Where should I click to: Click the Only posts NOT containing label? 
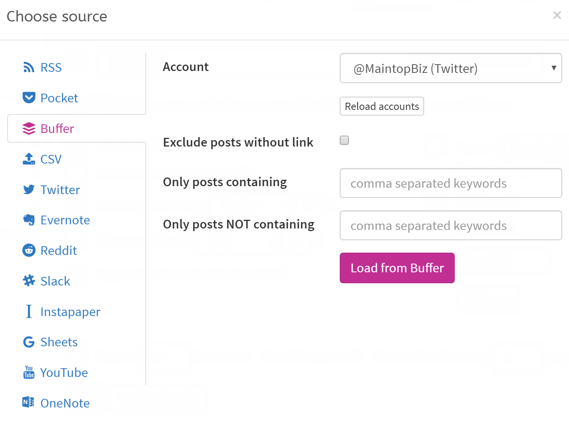click(x=239, y=224)
